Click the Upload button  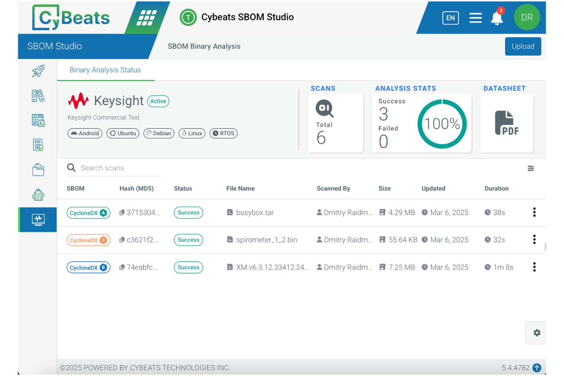[x=523, y=46]
